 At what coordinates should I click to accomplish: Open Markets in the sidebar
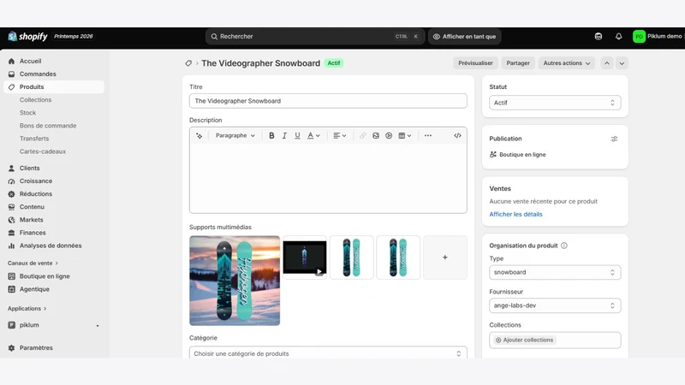click(31, 220)
